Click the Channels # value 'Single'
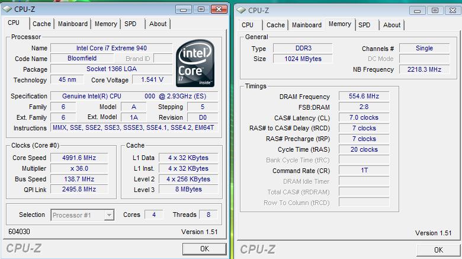 pyautogui.click(x=424, y=48)
